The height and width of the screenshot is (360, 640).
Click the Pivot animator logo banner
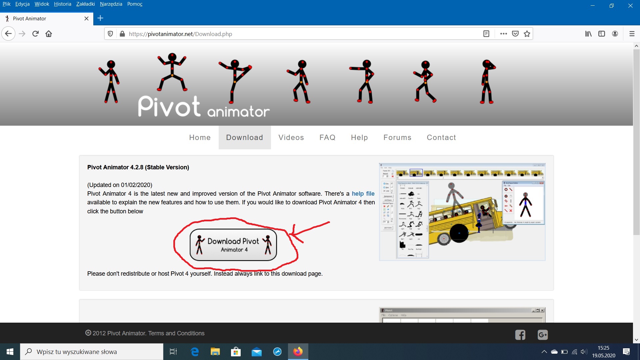coord(204,107)
